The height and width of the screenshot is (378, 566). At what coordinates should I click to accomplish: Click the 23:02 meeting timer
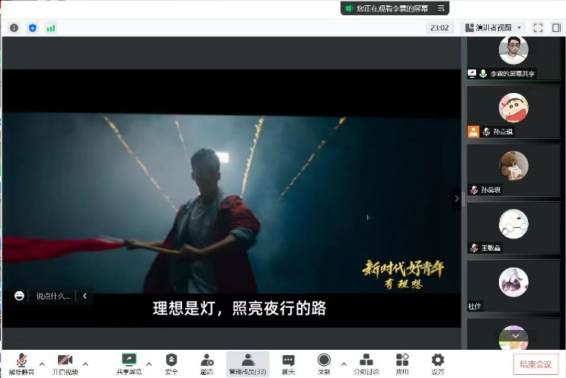click(440, 27)
